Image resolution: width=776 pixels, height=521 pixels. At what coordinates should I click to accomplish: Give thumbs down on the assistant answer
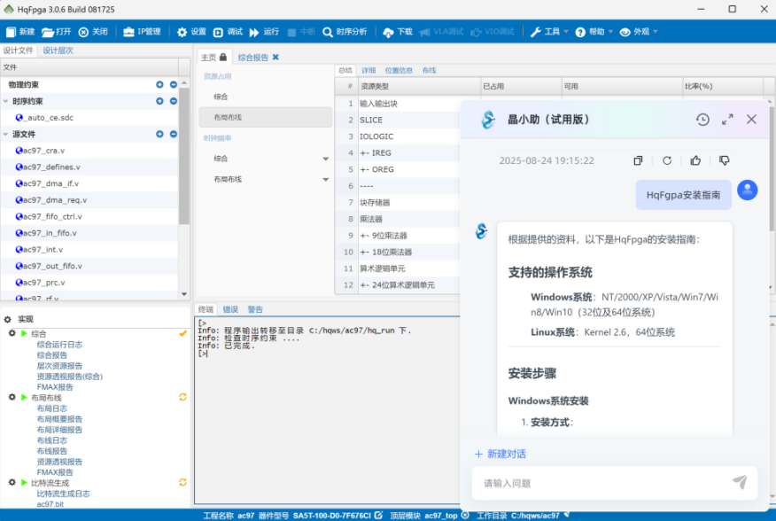click(x=725, y=160)
